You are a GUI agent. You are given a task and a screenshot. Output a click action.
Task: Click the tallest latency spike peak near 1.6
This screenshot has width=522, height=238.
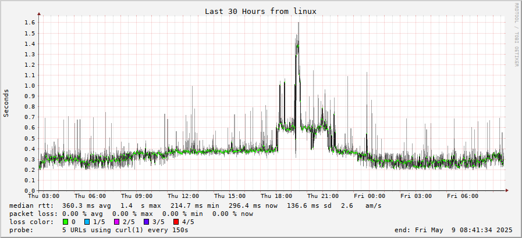coord(299,23)
